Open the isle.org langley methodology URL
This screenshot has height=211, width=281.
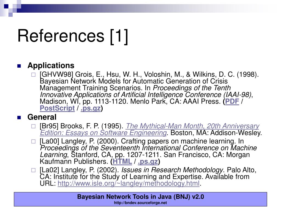[x=128, y=183]
